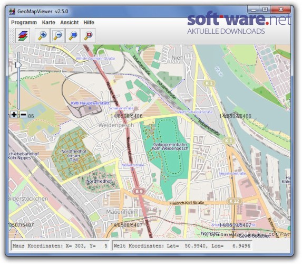Click the Maus Koordinaten status field

[60, 246]
